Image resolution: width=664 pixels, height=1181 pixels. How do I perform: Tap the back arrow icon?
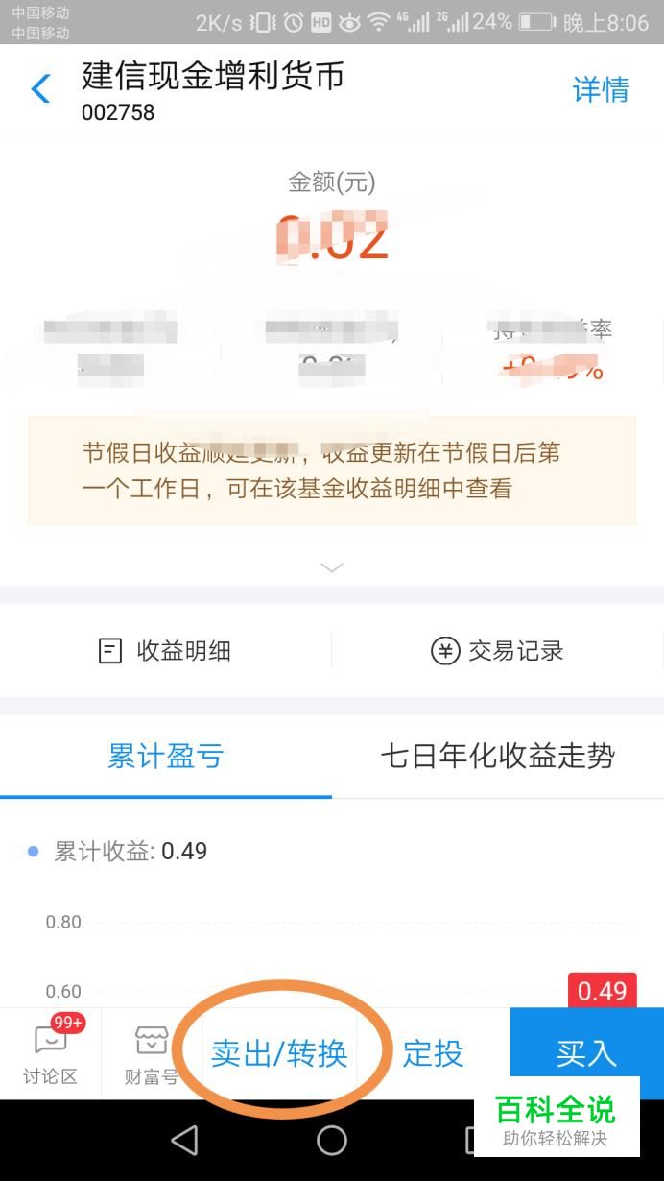tap(40, 89)
